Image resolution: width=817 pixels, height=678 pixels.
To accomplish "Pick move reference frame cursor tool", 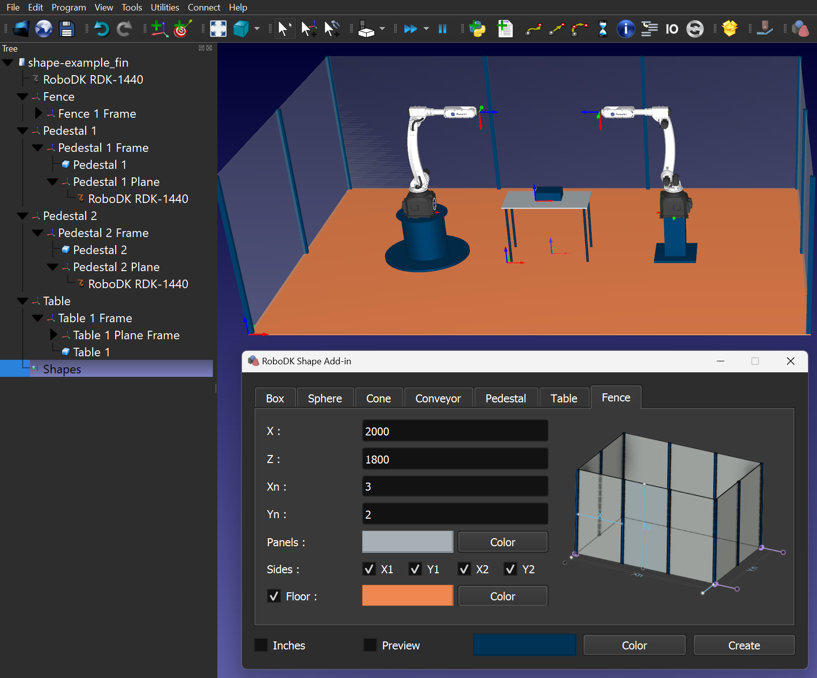I will pos(309,29).
